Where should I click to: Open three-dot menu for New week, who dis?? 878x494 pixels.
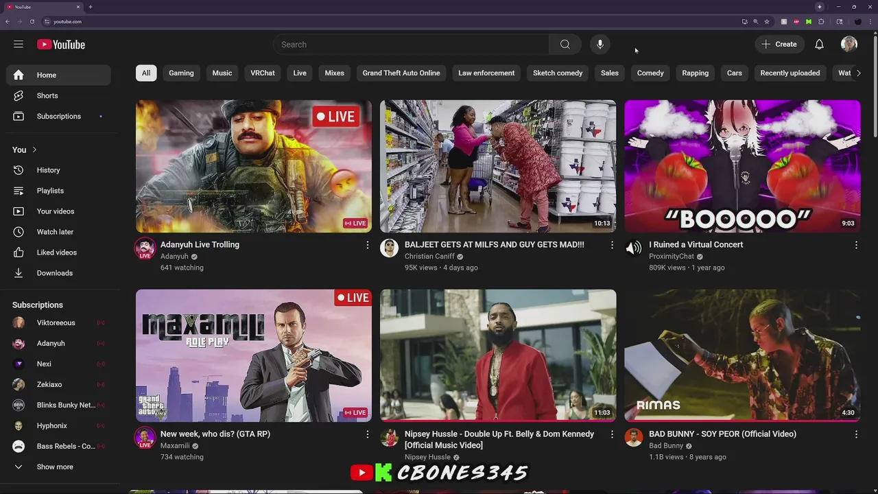(x=367, y=434)
